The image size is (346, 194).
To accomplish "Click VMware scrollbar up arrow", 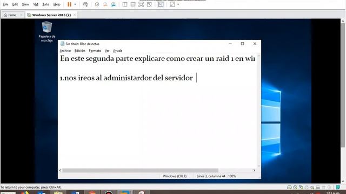I will [x=343, y=21].
